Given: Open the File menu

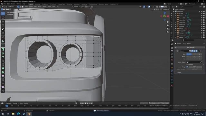Looking at the screenshot, I should tap(5, 4).
